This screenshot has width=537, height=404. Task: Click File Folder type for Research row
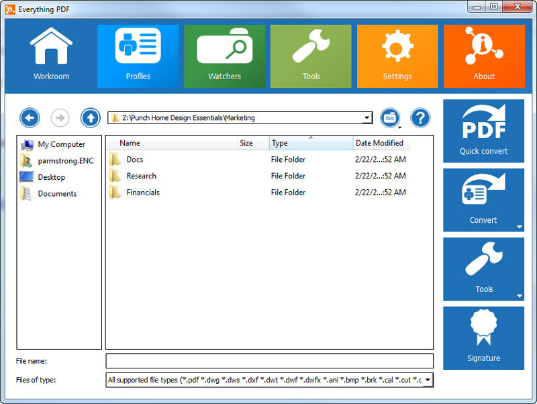(x=288, y=176)
